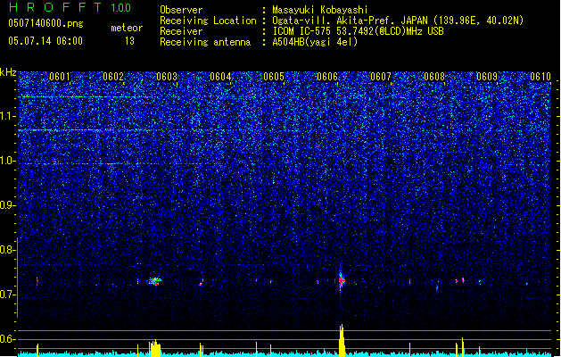Viewport: 561px width, 357px height.
Task: Click the 0601 time marker
Action: click(x=60, y=77)
